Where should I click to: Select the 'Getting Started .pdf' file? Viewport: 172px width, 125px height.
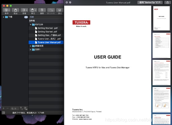(46, 28)
